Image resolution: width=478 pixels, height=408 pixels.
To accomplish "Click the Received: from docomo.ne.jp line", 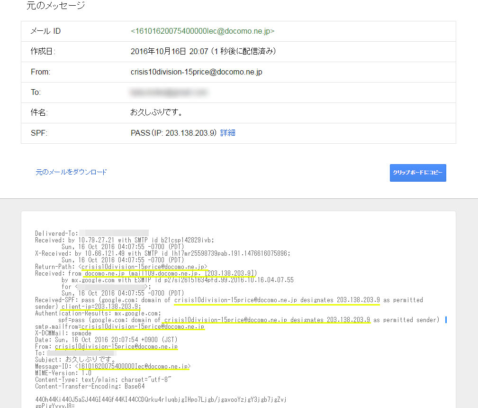I will click(146, 273).
